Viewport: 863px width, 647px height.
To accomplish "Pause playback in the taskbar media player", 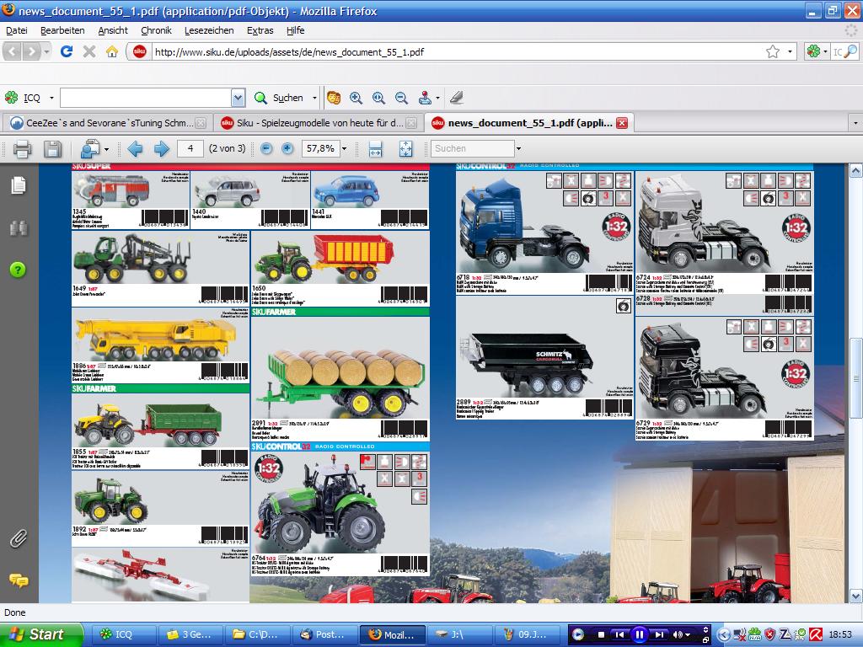I will [x=639, y=634].
